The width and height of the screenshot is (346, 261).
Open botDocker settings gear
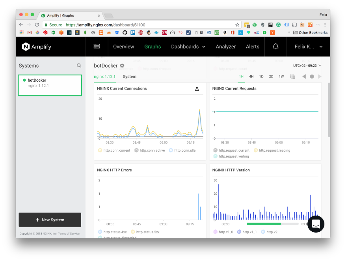pyautogui.click(x=122, y=66)
